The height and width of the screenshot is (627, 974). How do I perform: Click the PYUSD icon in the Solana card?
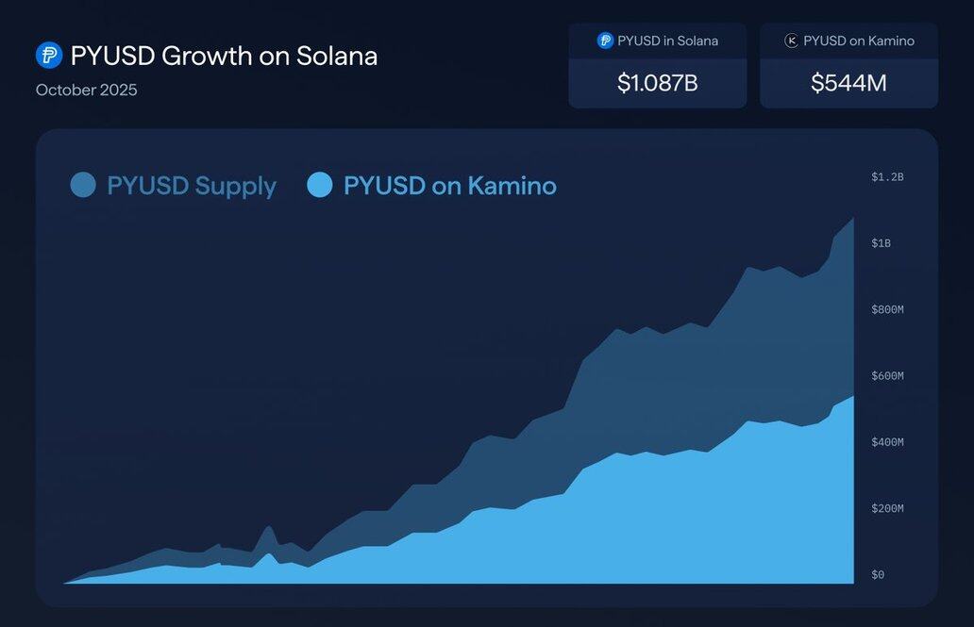pyautogui.click(x=605, y=41)
